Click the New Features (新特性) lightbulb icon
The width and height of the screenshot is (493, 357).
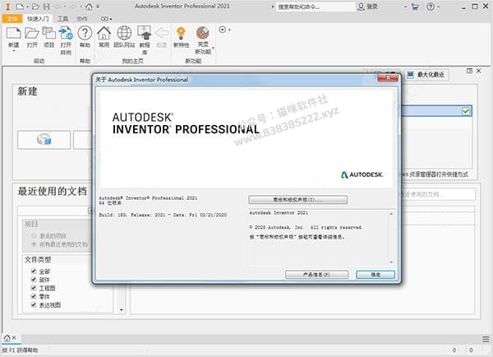pos(181,33)
